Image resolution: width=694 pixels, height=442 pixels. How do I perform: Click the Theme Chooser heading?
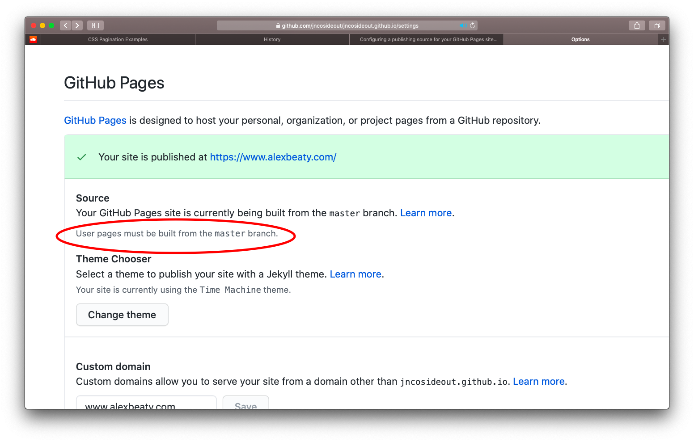[x=114, y=259]
